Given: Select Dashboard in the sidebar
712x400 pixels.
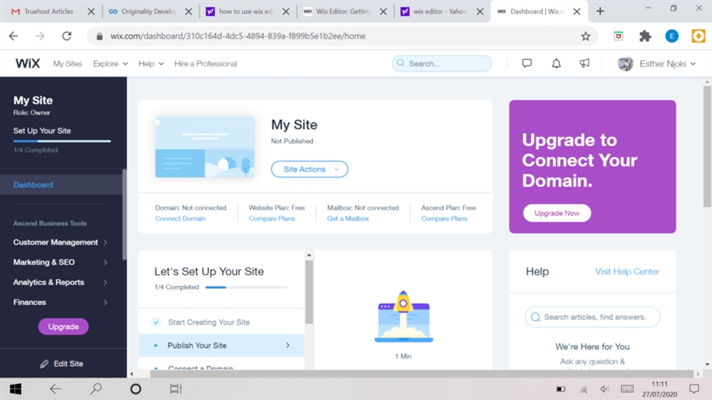Looking at the screenshot, I should click(33, 185).
